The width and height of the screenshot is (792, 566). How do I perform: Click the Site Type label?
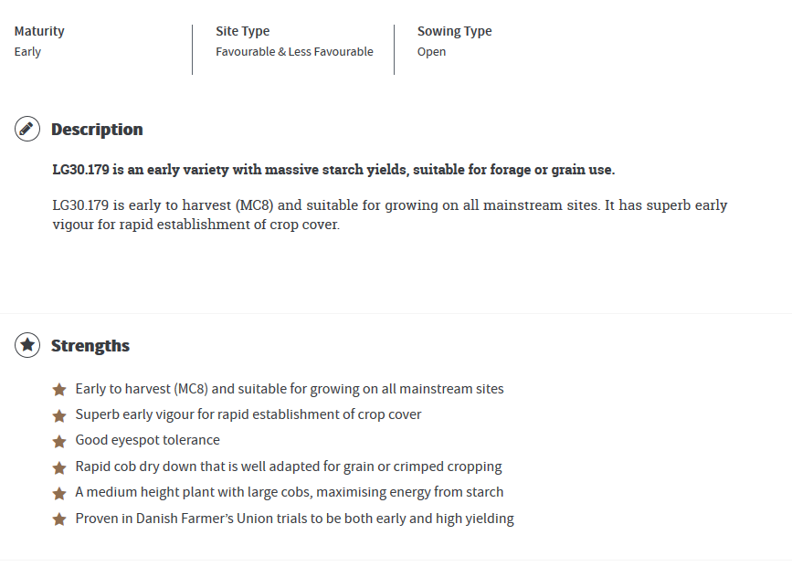coord(242,31)
